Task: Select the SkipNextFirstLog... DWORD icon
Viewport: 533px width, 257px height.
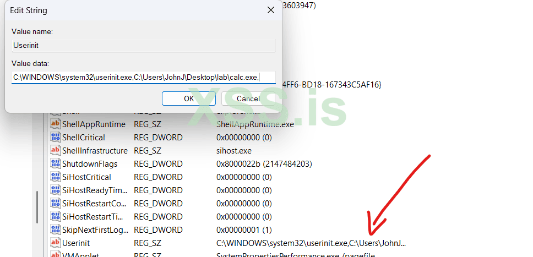Action: coord(55,230)
